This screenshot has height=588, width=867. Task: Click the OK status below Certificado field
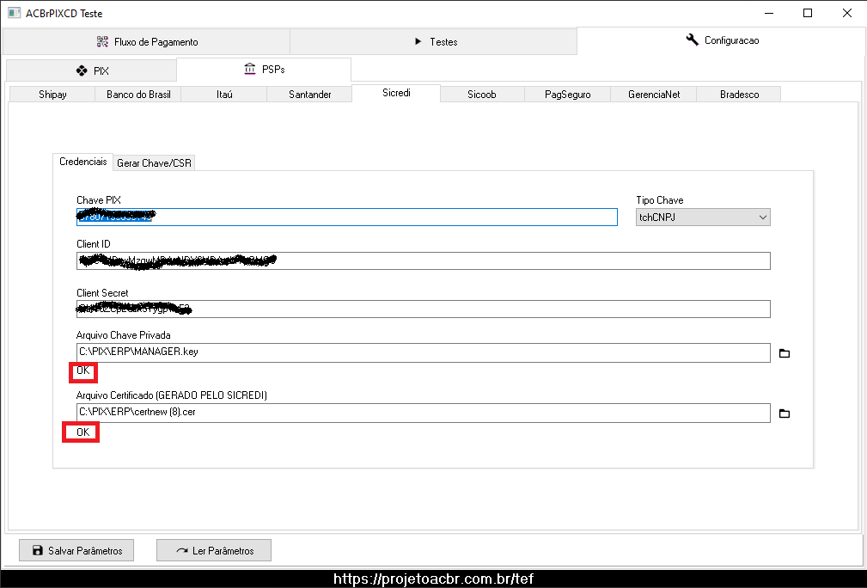tap(83, 432)
